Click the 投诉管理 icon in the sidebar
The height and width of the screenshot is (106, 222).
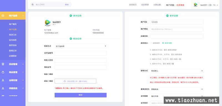pyautogui.click(x=3, y=64)
